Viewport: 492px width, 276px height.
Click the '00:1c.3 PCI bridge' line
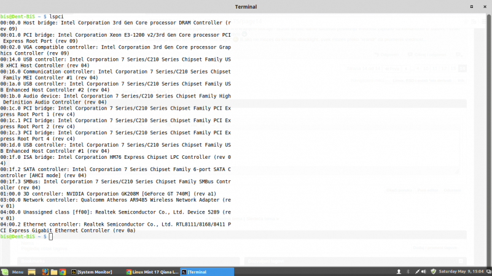(115, 136)
